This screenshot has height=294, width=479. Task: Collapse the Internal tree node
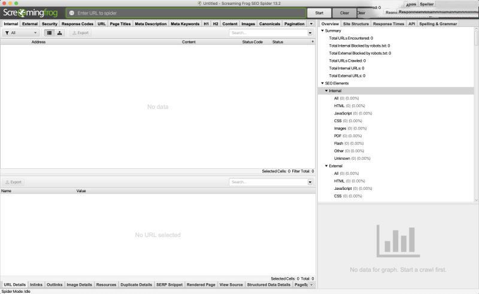tap(326, 91)
